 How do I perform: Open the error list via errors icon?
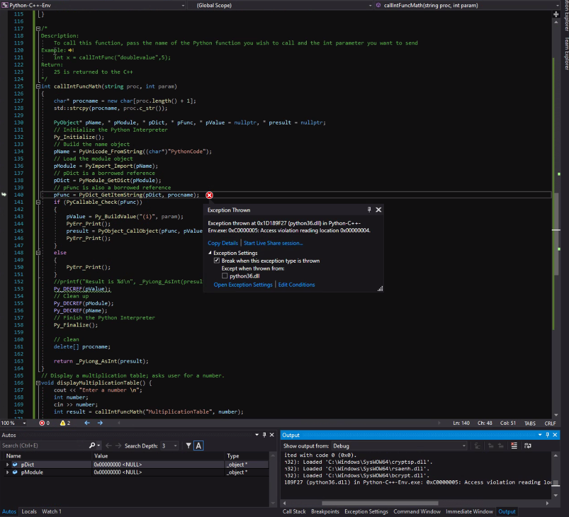(42, 423)
